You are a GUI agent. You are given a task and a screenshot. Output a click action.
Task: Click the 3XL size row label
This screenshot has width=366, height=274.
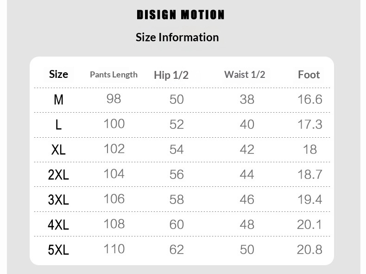[58, 200]
